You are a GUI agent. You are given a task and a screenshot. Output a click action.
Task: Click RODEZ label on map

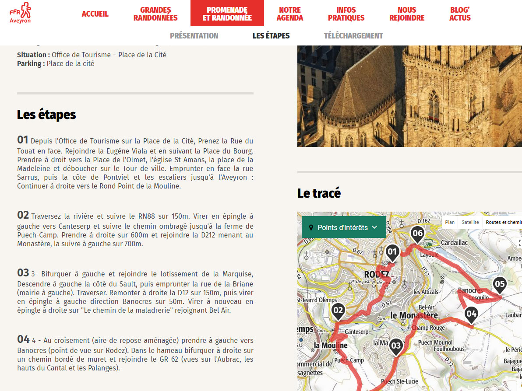tap(377, 274)
